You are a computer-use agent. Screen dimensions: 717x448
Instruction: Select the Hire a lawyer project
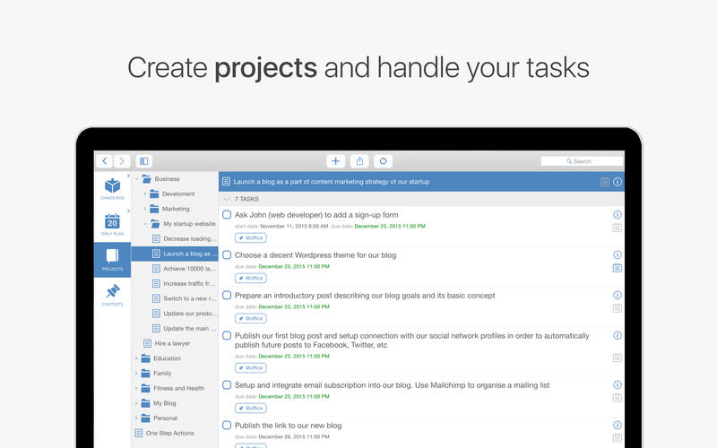click(172, 343)
